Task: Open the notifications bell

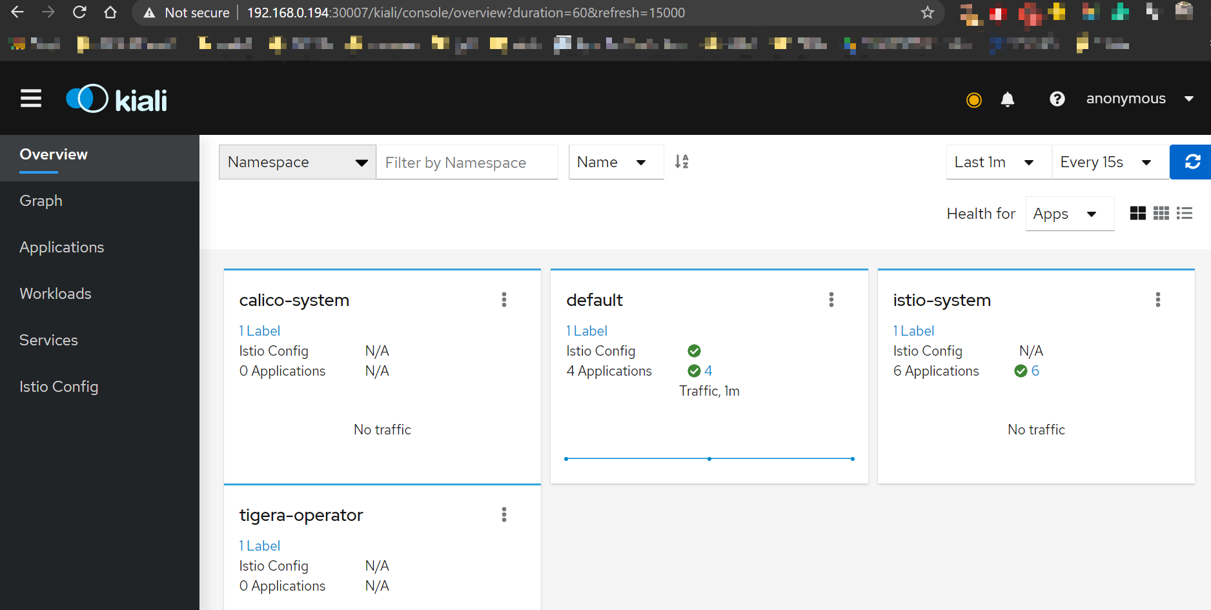Action: [1008, 99]
